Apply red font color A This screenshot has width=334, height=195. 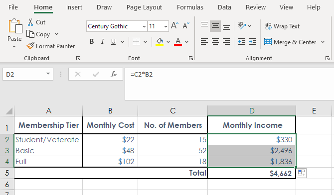click(x=178, y=42)
